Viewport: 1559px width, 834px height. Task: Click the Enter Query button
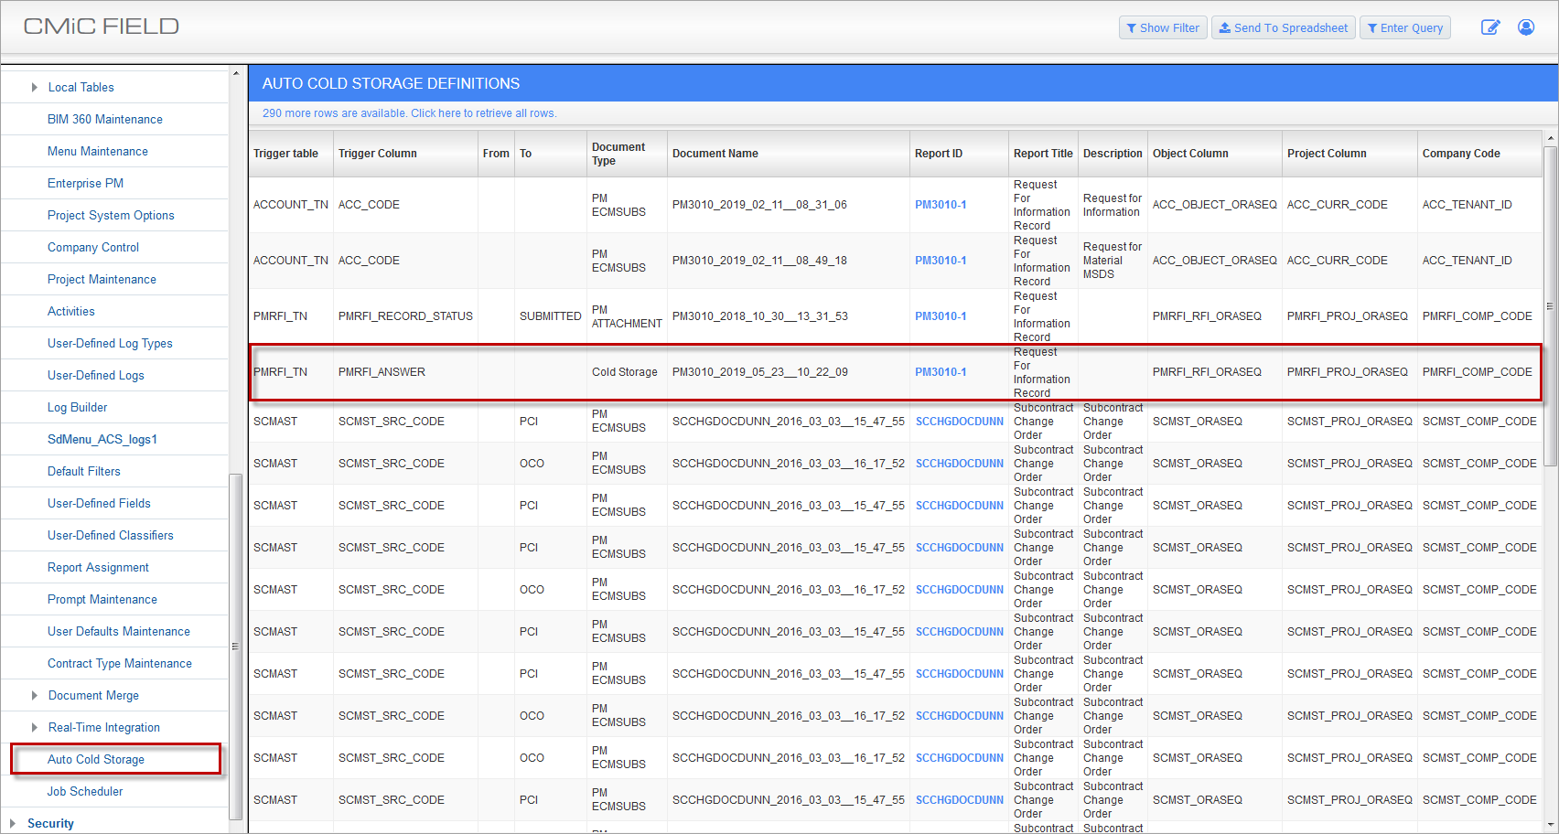1404,27
